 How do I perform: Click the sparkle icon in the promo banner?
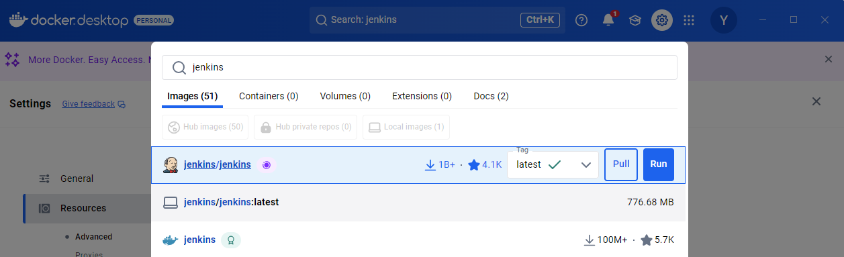coord(12,60)
